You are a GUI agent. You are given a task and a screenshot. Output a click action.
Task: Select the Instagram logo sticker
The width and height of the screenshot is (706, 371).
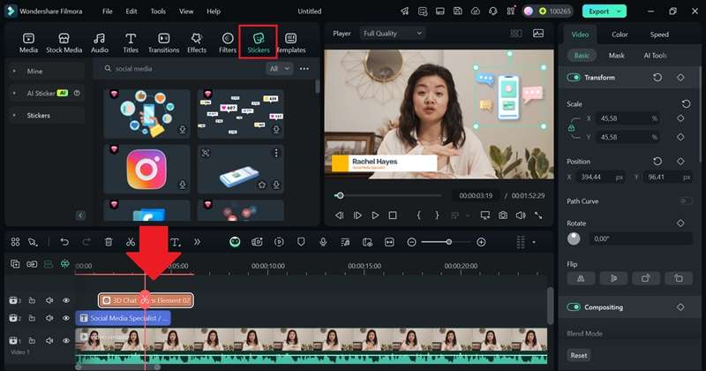coord(146,169)
